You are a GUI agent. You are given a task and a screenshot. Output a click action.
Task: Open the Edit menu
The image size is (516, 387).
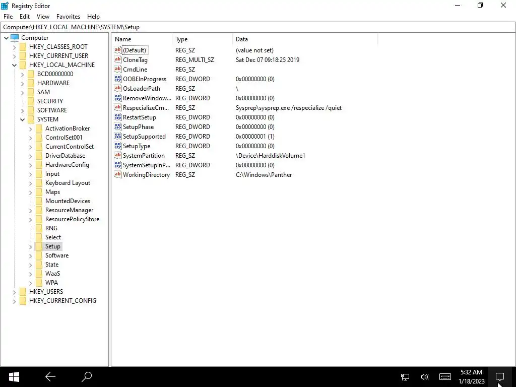pos(25,17)
